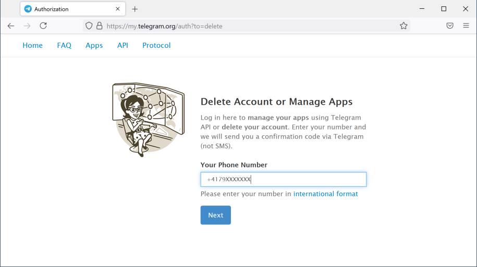477x267 pixels.
Task: Click the 'Your Phone Number' label
Action: pos(234,165)
